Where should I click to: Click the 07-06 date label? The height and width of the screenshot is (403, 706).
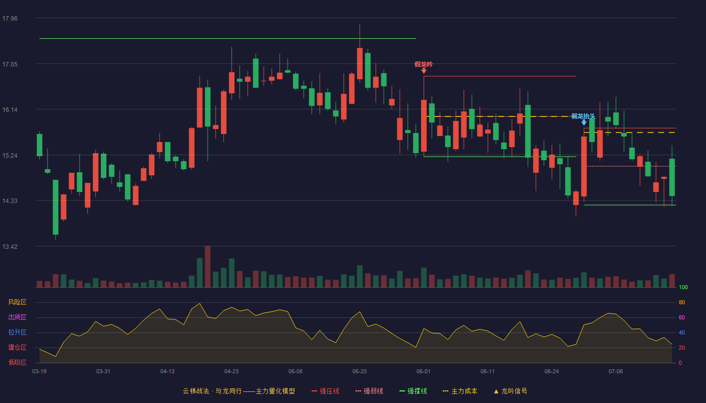(616, 371)
